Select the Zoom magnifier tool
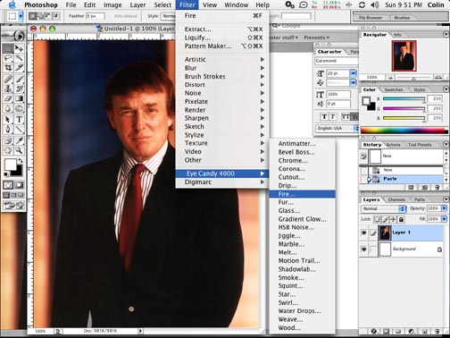450x338 pixels. (x=19, y=150)
